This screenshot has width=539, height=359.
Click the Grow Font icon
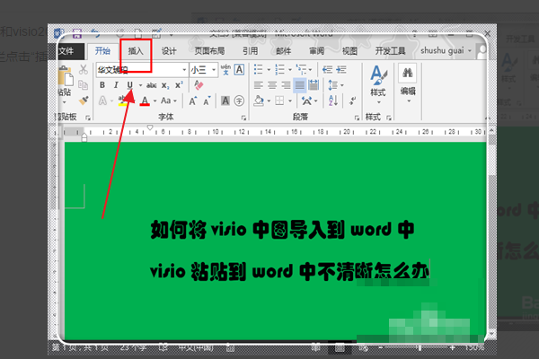[x=193, y=101]
